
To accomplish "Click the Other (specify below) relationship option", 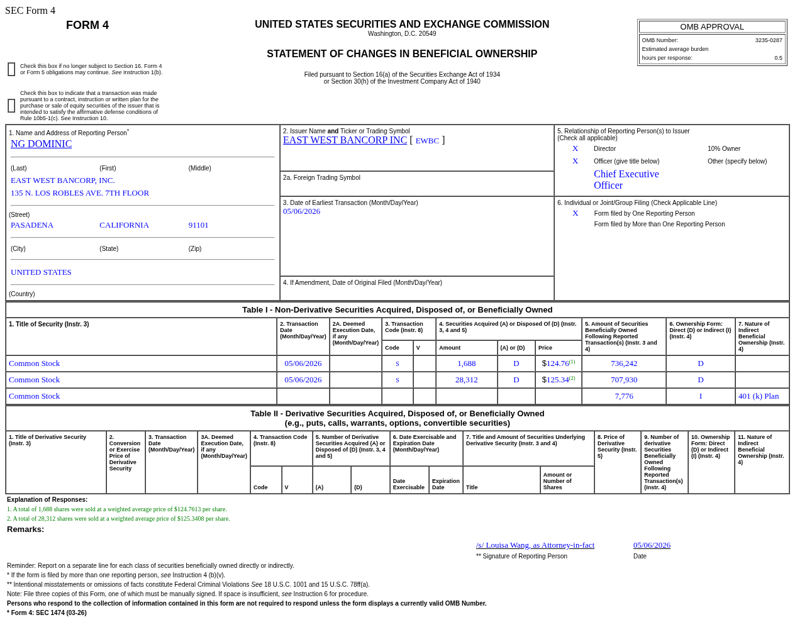I will (x=737, y=162).
